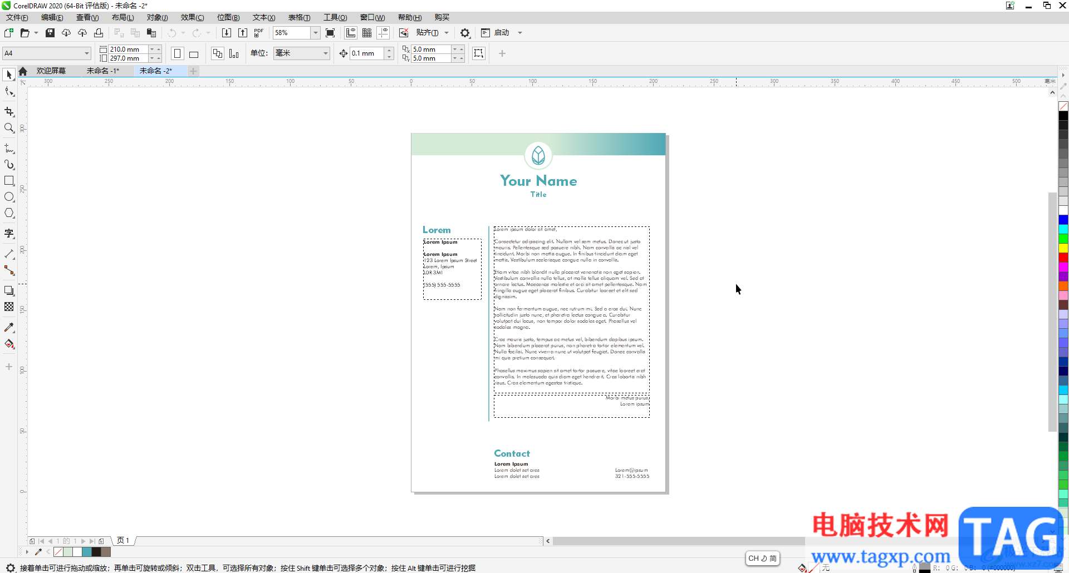Toggle treat as filled option
This screenshot has height=573, width=1069.
click(x=479, y=53)
